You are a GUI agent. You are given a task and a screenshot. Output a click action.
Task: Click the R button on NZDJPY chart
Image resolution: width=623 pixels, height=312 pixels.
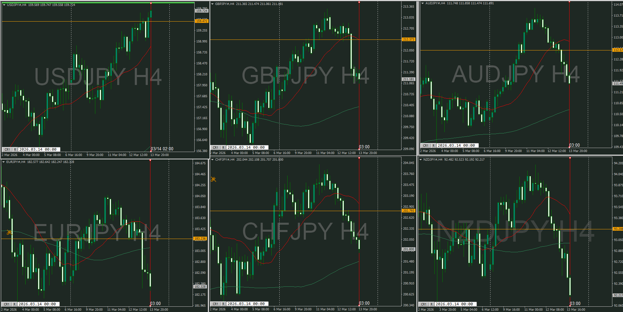click(x=431, y=304)
